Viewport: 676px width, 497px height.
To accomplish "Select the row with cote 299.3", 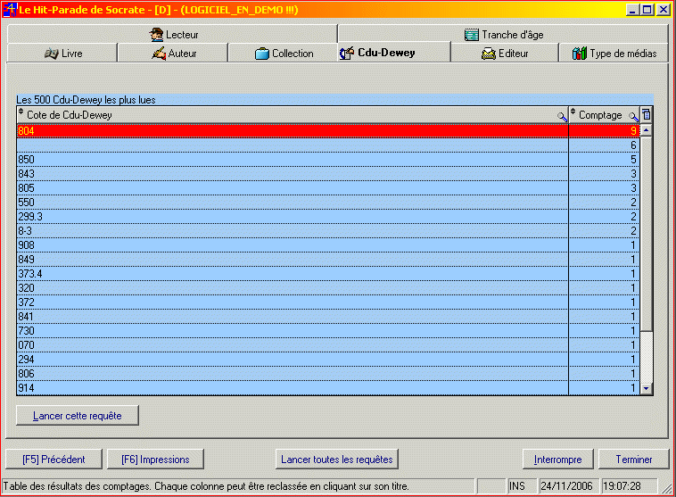I will tap(327, 217).
